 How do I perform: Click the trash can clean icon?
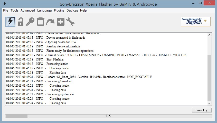(40, 22)
